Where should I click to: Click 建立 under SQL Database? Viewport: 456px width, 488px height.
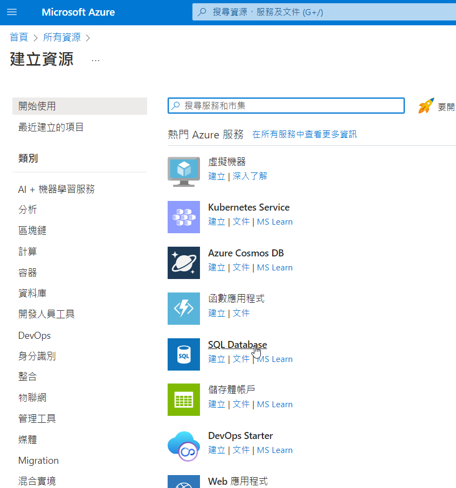217,359
